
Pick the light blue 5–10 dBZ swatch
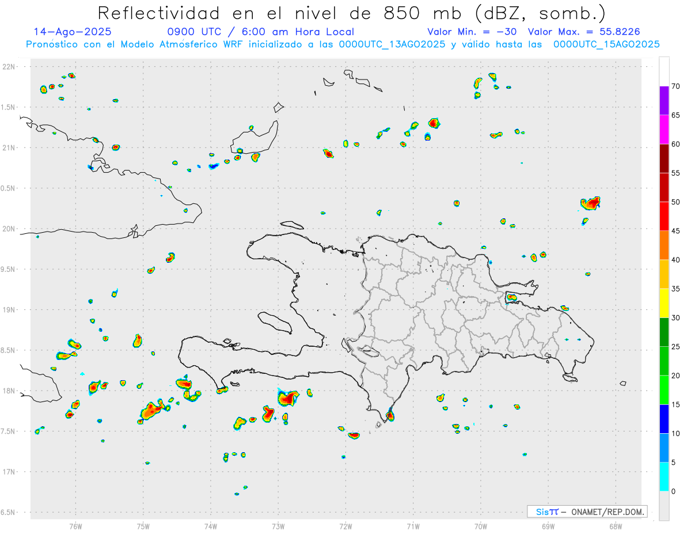pos(664,448)
